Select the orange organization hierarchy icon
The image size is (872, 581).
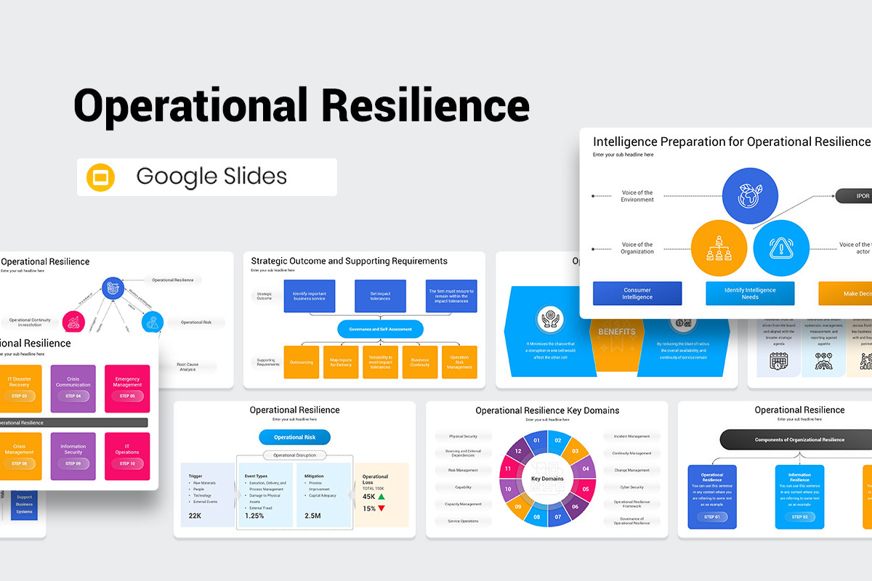(719, 248)
